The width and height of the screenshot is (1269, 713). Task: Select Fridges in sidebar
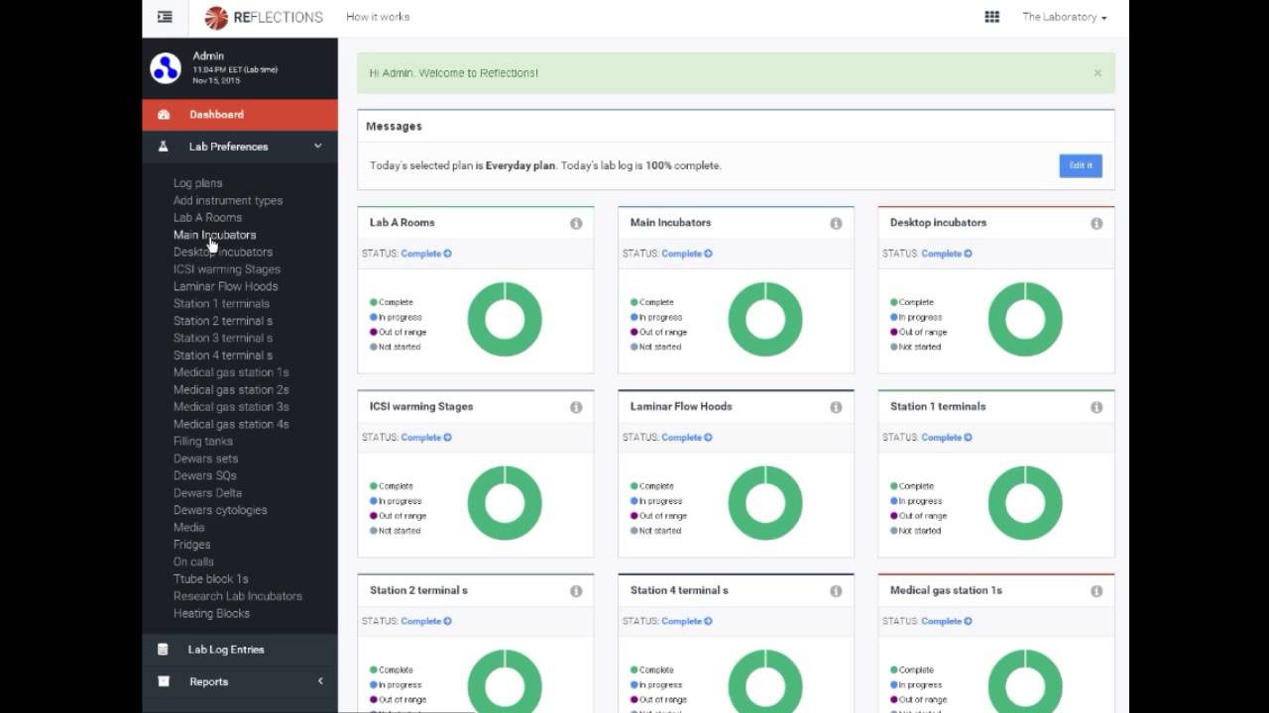point(191,545)
